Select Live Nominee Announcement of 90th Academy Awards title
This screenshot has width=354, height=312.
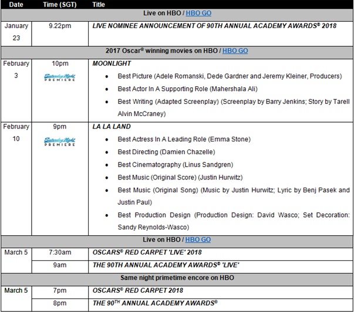click(214, 26)
